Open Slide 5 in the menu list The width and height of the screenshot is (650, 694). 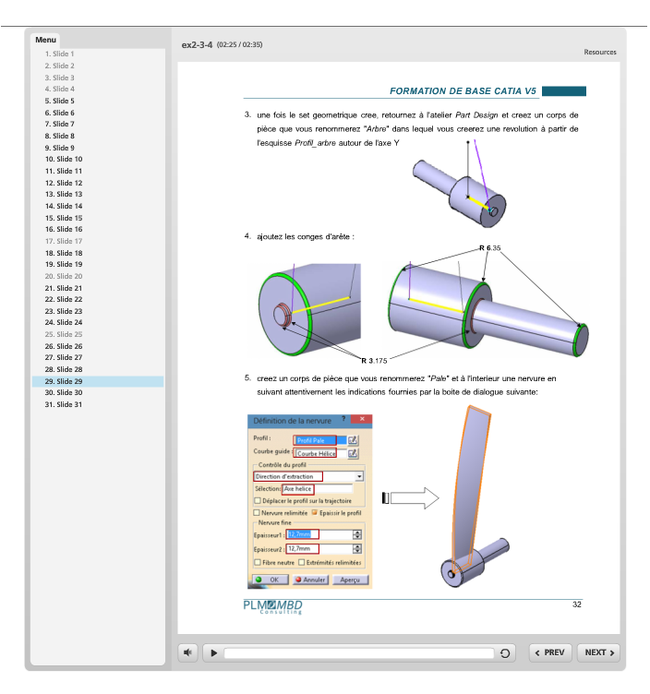tap(59, 101)
